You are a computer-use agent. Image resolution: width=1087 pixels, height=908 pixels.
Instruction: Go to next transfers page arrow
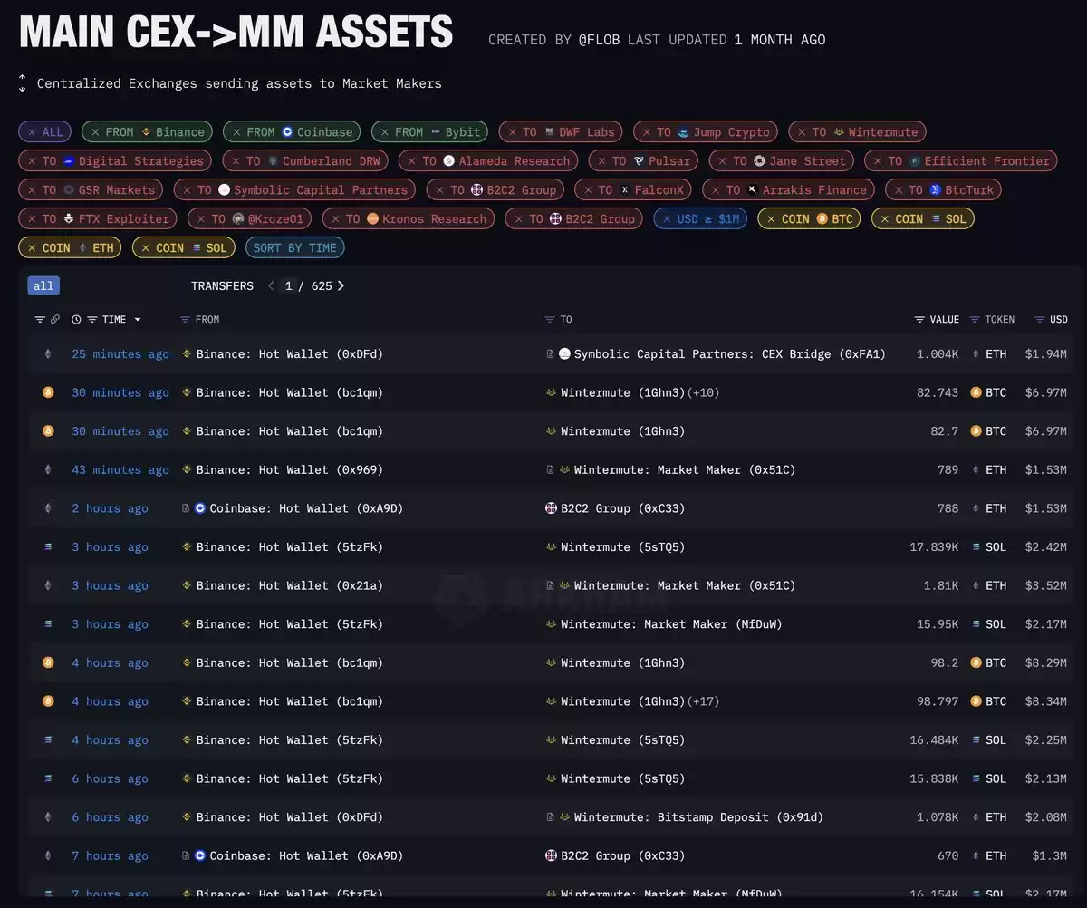pyautogui.click(x=341, y=285)
